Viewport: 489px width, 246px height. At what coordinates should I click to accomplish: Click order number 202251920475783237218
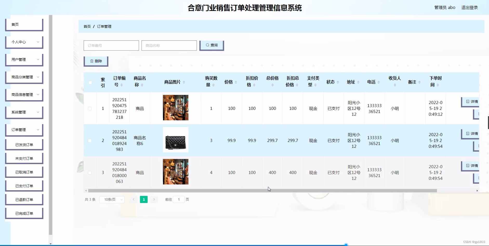[x=120, y=109]
